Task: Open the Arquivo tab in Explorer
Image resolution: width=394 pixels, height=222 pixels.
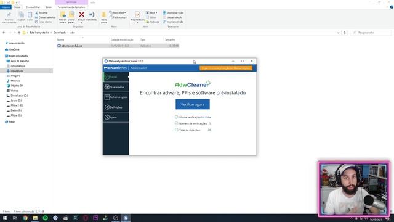Action: tap(6, 7)
